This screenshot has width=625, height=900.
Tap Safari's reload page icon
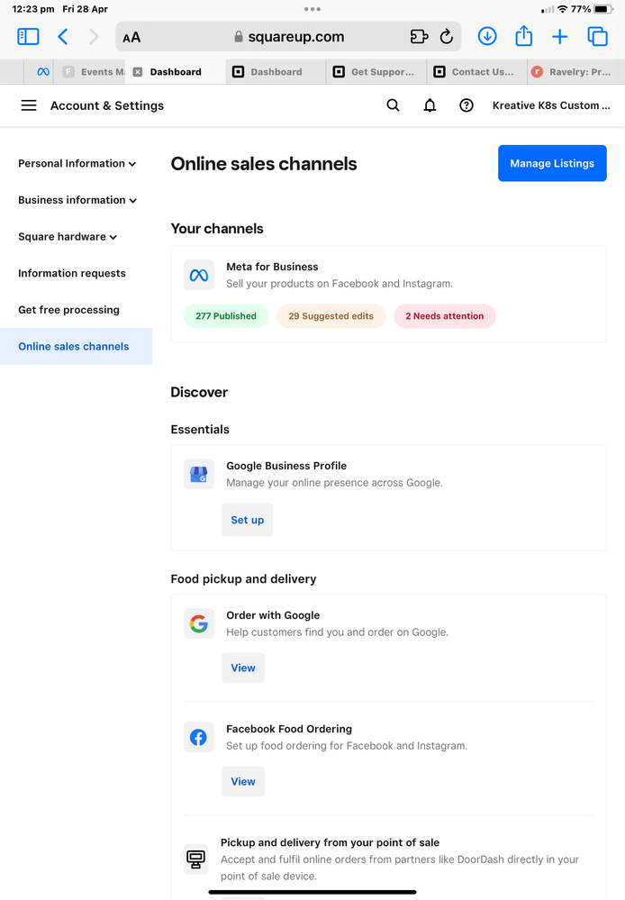[446, 37]
